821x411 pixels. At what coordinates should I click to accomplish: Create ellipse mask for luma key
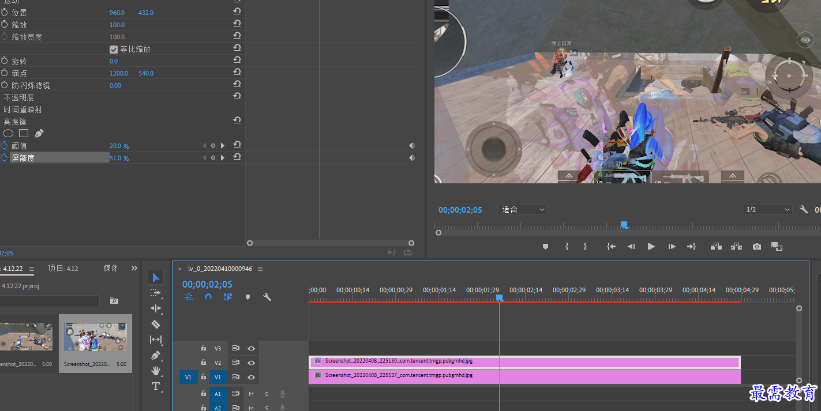[8, 133]
